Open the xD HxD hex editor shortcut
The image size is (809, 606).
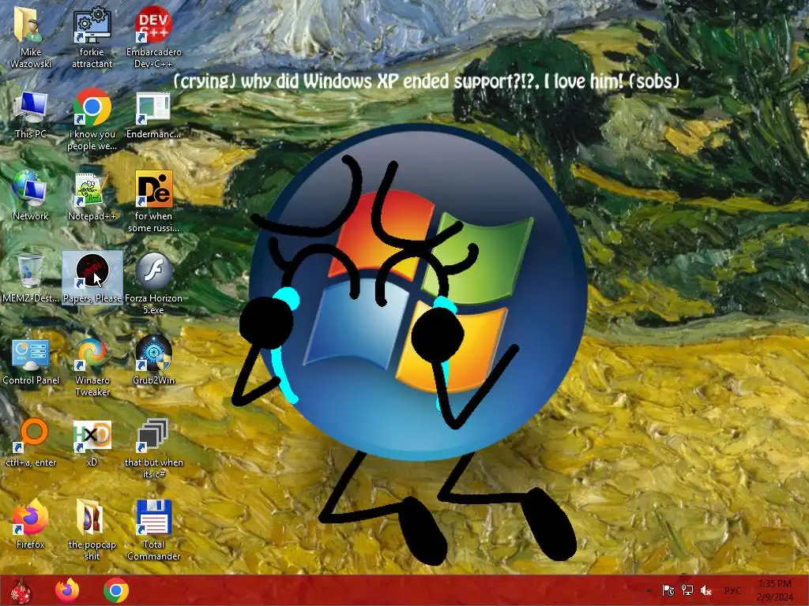pyautogui.click(x=92, y=442)
